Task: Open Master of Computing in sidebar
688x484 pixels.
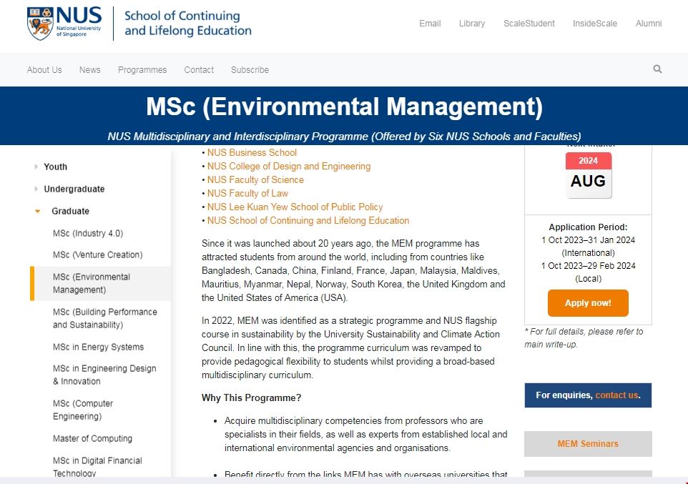Action: [92, 438]
